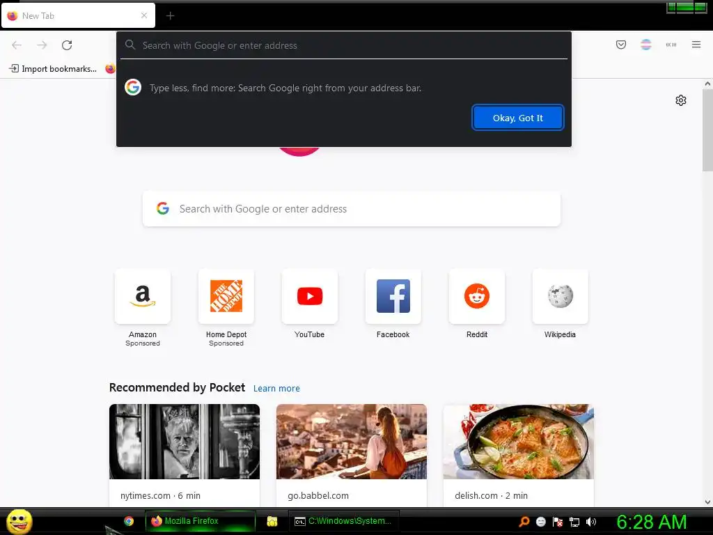Click the Recommended by Pocket heading
This screenshot has height=535, width=713.
point(177,387)
